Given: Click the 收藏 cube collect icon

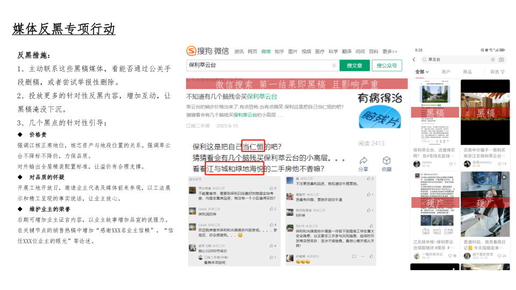Looking at the screenshot, I should [x=386, y=161].
